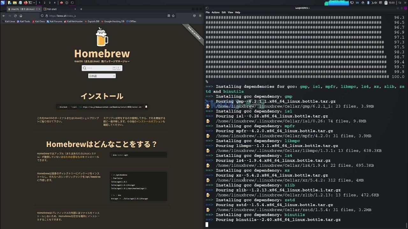Click the Homebrew site search field
Viewport: 408px width, 229px height.
[102, 68]
